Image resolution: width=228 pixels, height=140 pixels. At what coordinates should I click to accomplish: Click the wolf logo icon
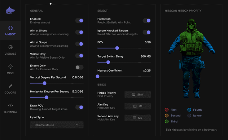tap(10, 10)
